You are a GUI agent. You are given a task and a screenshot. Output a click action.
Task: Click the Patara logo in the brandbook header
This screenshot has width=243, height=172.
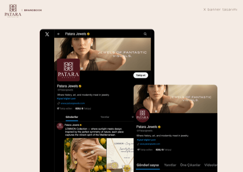tap(13, 11)
